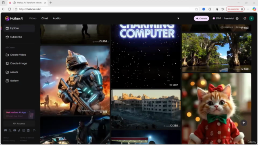Open the YouTube social icon
This screenshot has height=145, width=258.
(x=15, y=130)
